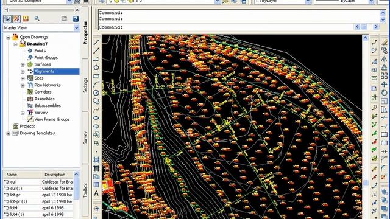Open Toolspace help with the question mark icon
The height and width of the screenshot is (219, 390).
(x=76, y=19)
